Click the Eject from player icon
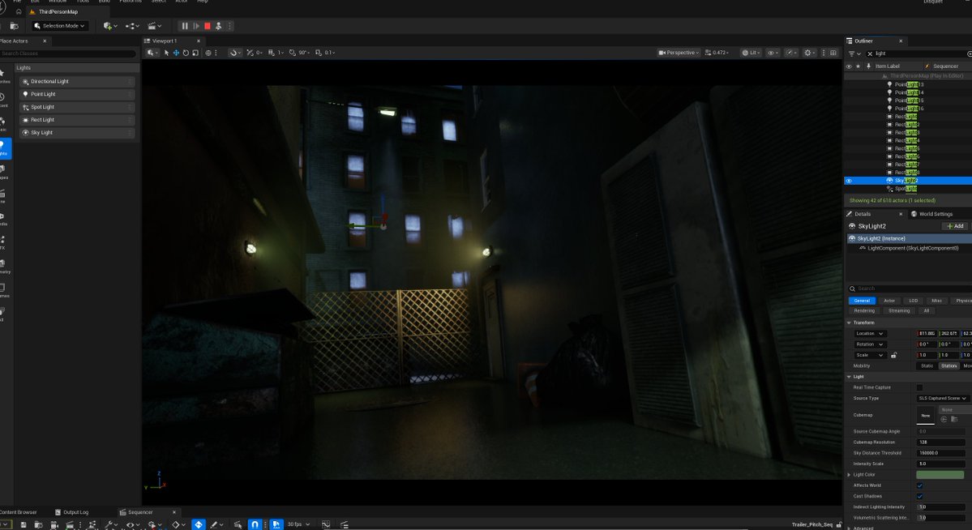972x530 pixels. click(x=218, y=26)
